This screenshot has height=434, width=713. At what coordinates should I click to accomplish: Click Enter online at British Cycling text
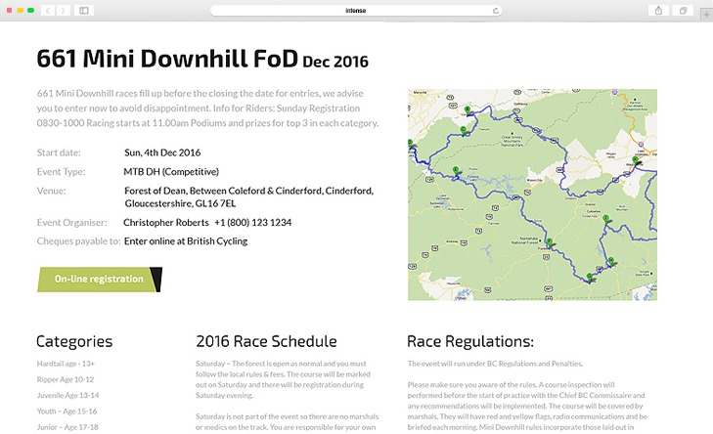(x=186, y=240)
